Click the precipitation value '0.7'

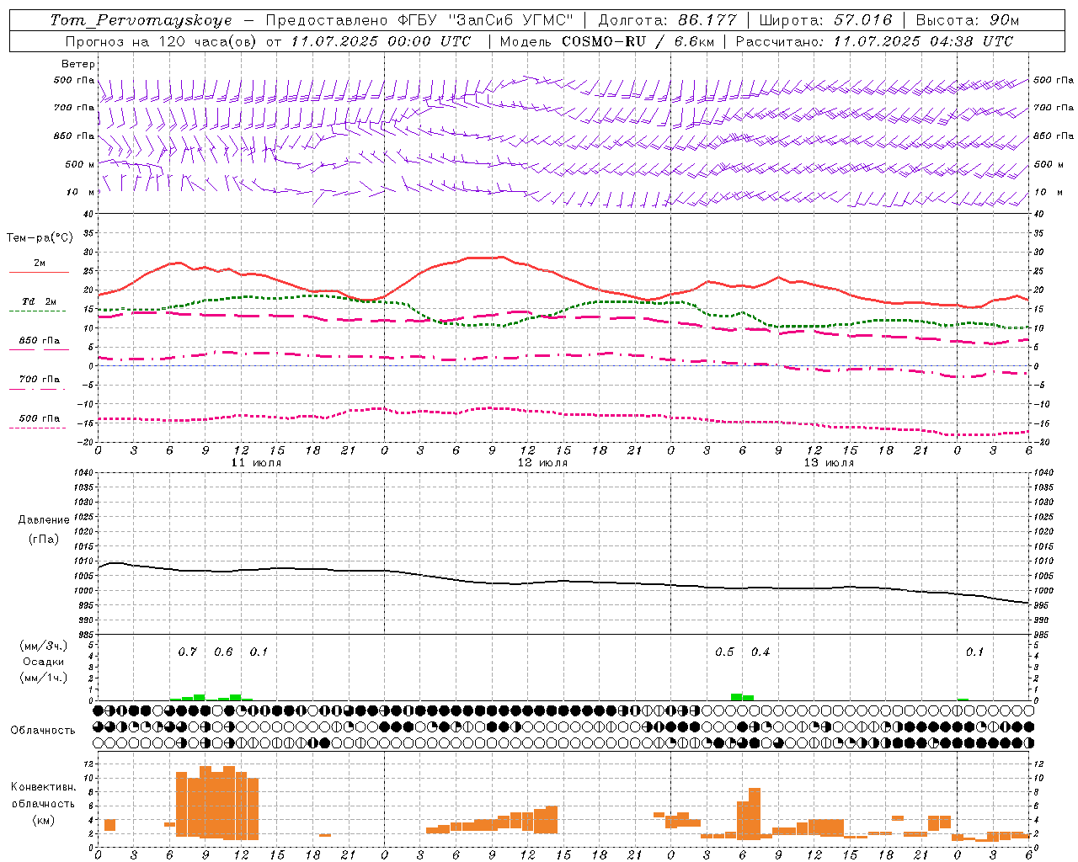pyautogui.click(x=187, y=652)
